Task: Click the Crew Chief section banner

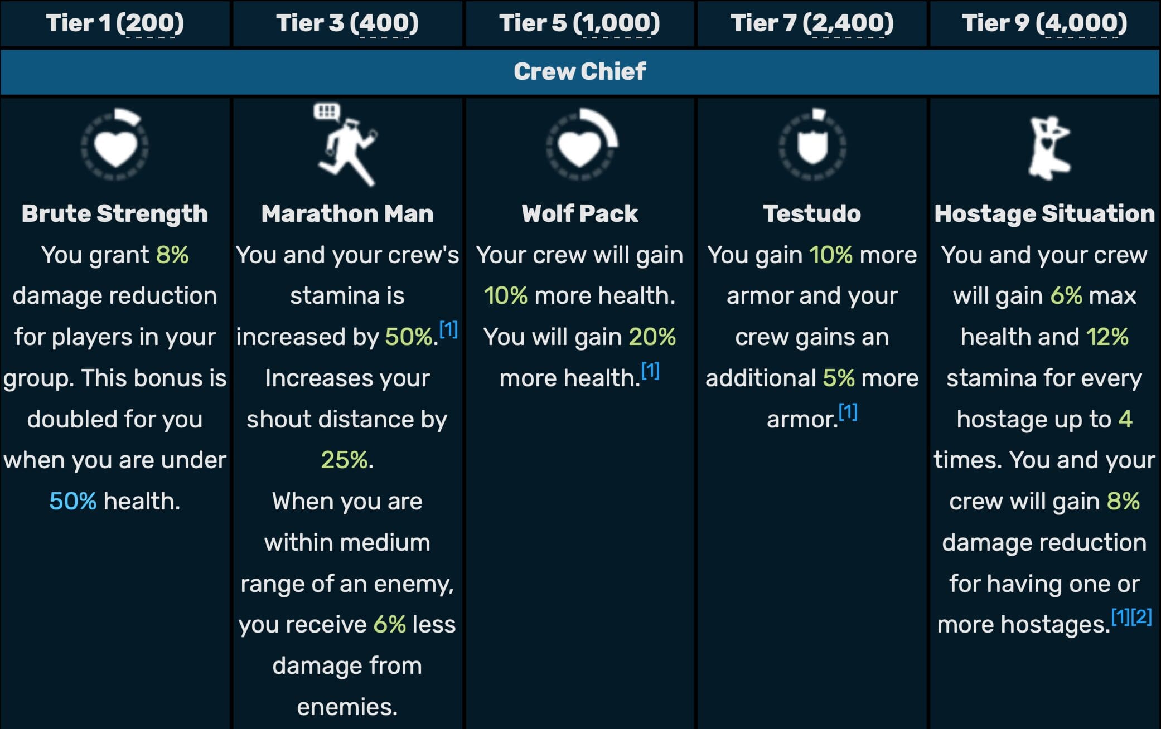Action: point(580,71)
